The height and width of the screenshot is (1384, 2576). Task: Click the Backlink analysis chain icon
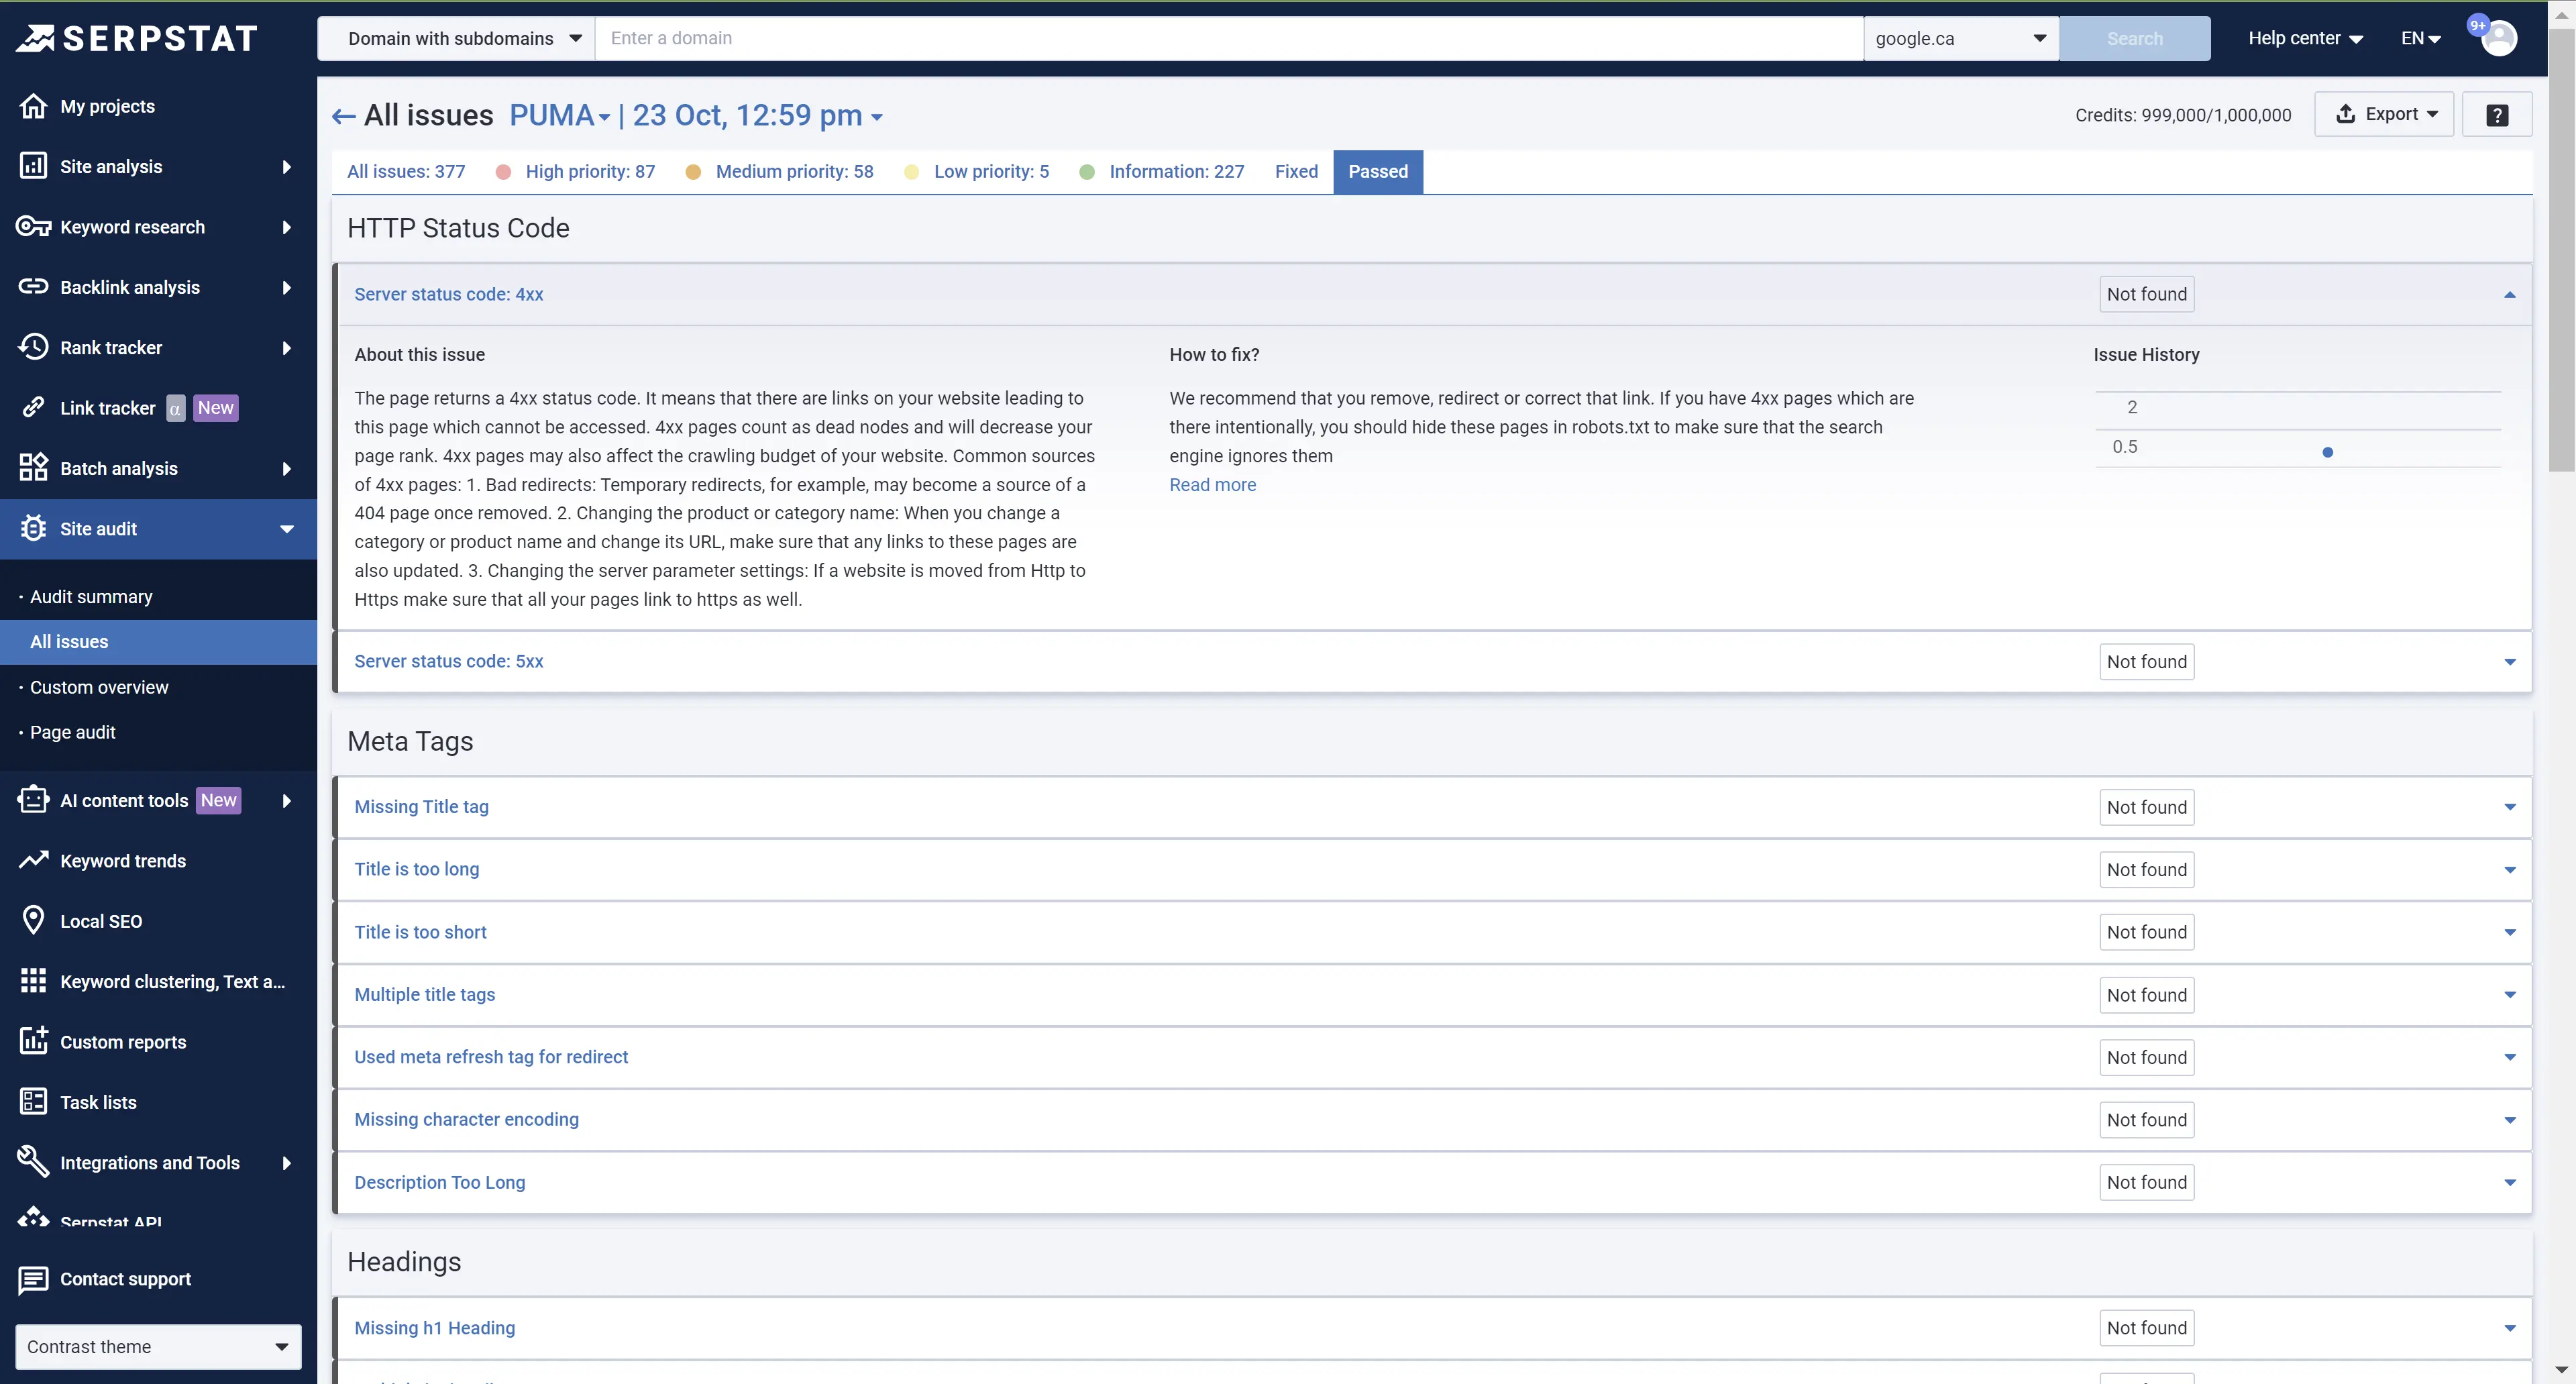point(33,287)
